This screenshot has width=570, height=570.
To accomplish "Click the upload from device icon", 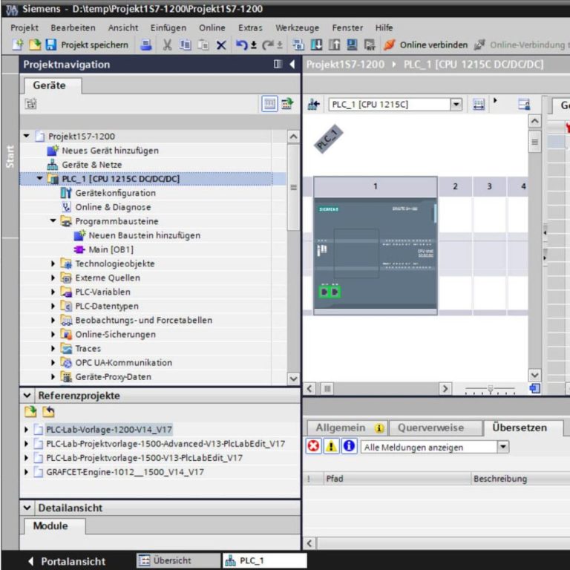I will click(334, 45).
